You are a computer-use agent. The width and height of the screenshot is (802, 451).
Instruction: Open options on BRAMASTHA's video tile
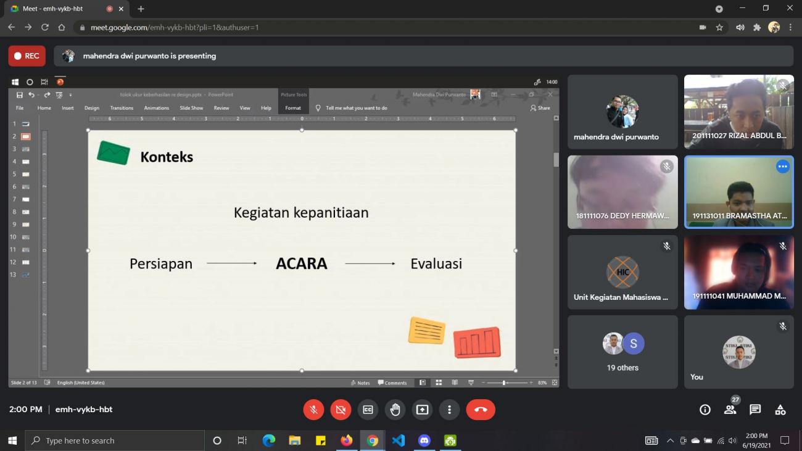pyautogui.click(x=782, y=167)
